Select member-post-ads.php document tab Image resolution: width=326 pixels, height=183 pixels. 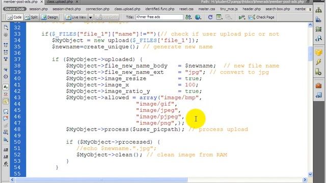[20, 2]
